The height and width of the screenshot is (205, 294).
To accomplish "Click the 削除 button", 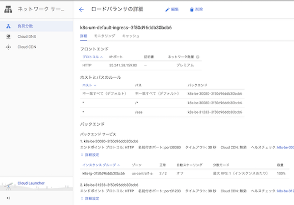I will (x=196, y=9).
